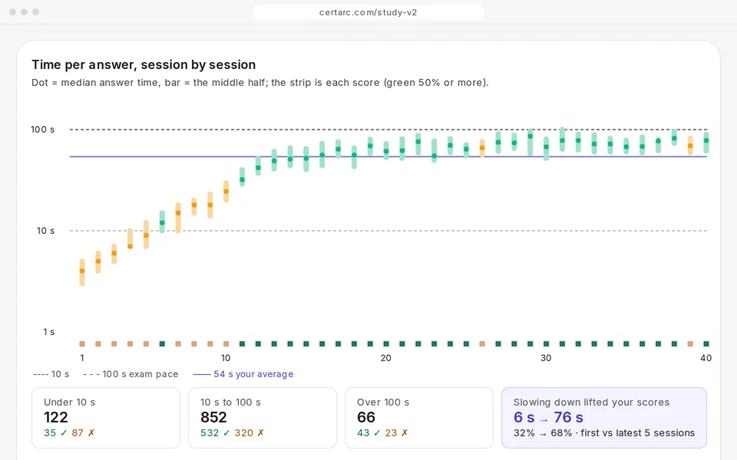This screenshot has width=737, height=460.
Task: Click the subtitle explaining dot and bar meaning
Action: point(260,83)
